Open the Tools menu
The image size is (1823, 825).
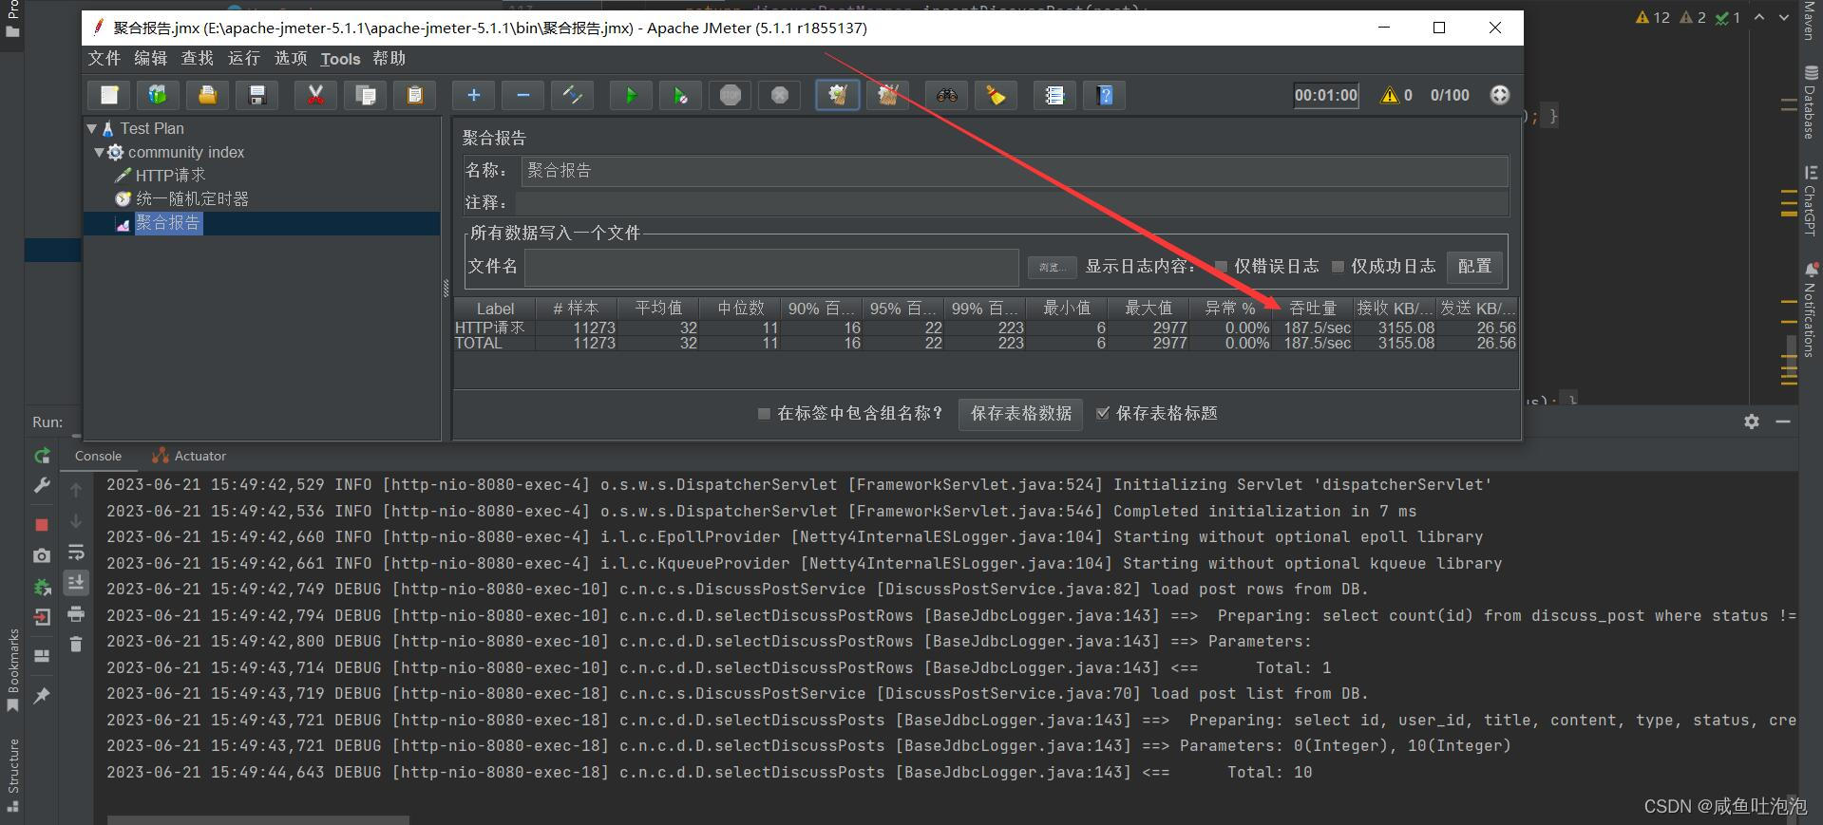(x=340, y=59)
